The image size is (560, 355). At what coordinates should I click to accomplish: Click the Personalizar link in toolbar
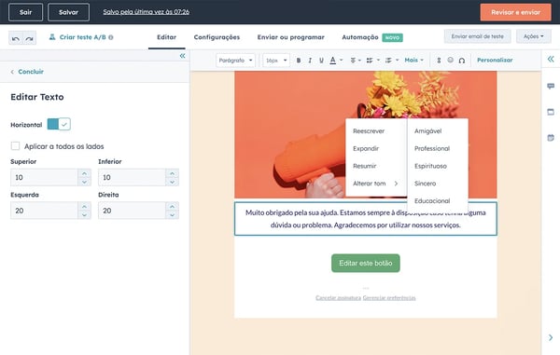(x=495, y=60)
